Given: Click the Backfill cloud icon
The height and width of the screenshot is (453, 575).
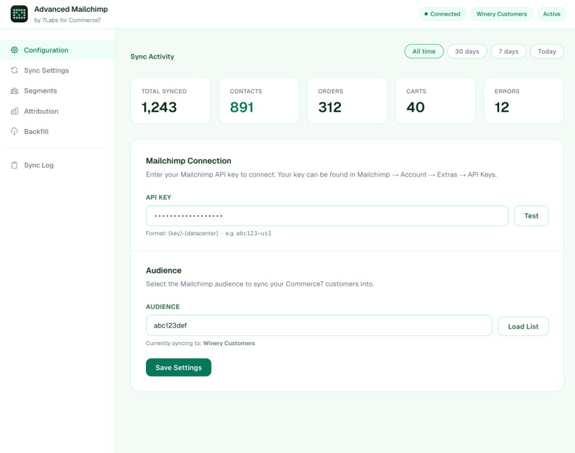Looking at the screenshot, I should coord(14,131).
